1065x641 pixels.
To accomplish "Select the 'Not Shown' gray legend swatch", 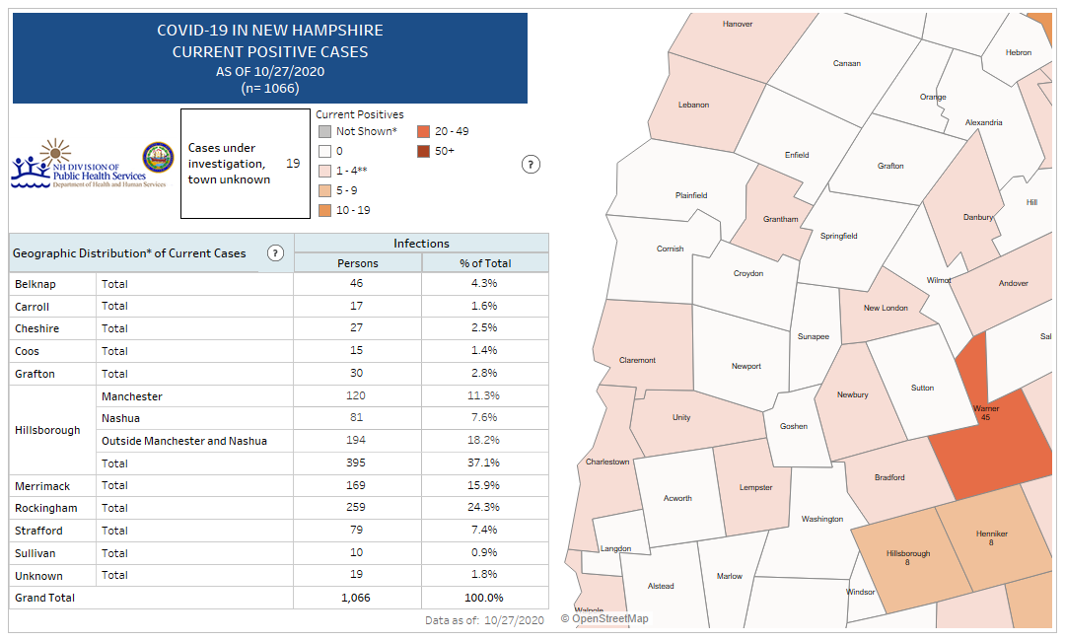I will (323, 131).
